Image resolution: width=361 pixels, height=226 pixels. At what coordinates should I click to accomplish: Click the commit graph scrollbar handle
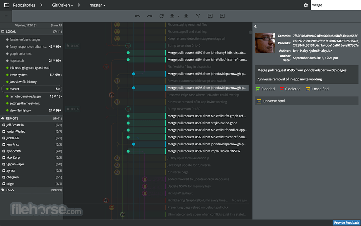coord(250,32)
